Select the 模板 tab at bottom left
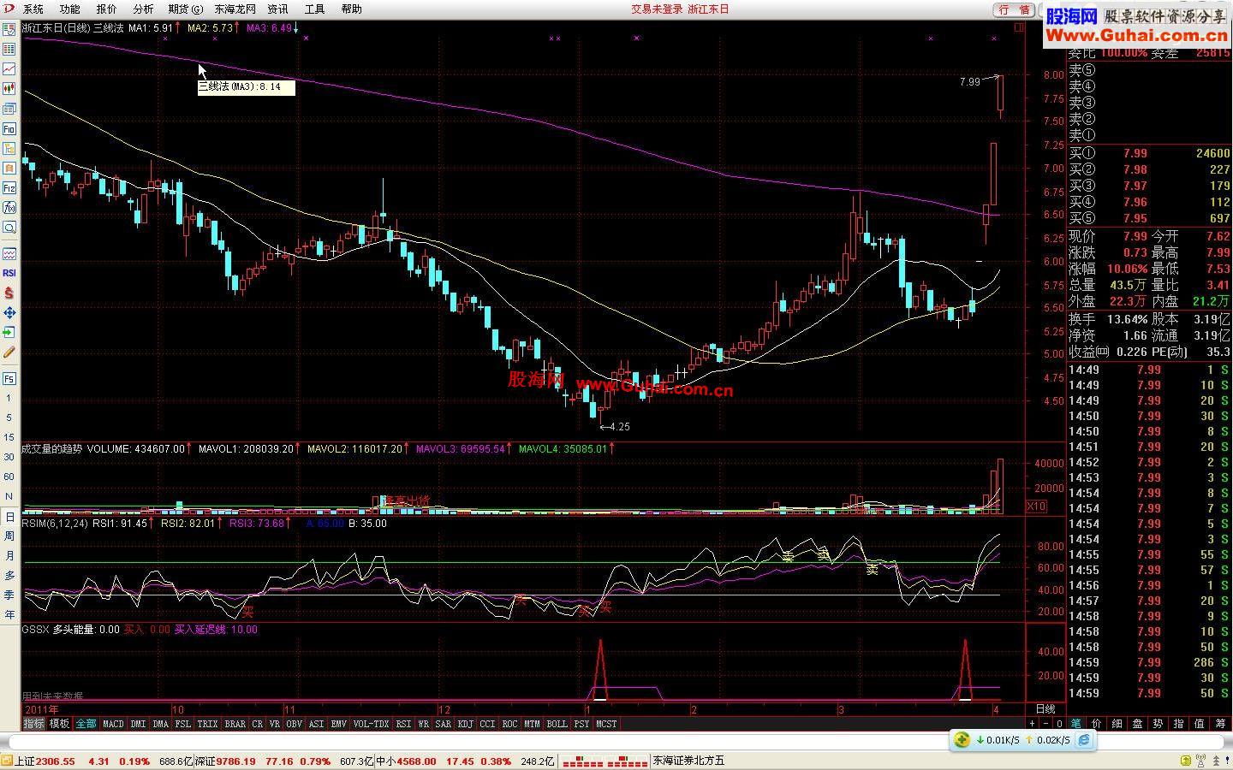Screen dimensions: 1233x770 59,724
